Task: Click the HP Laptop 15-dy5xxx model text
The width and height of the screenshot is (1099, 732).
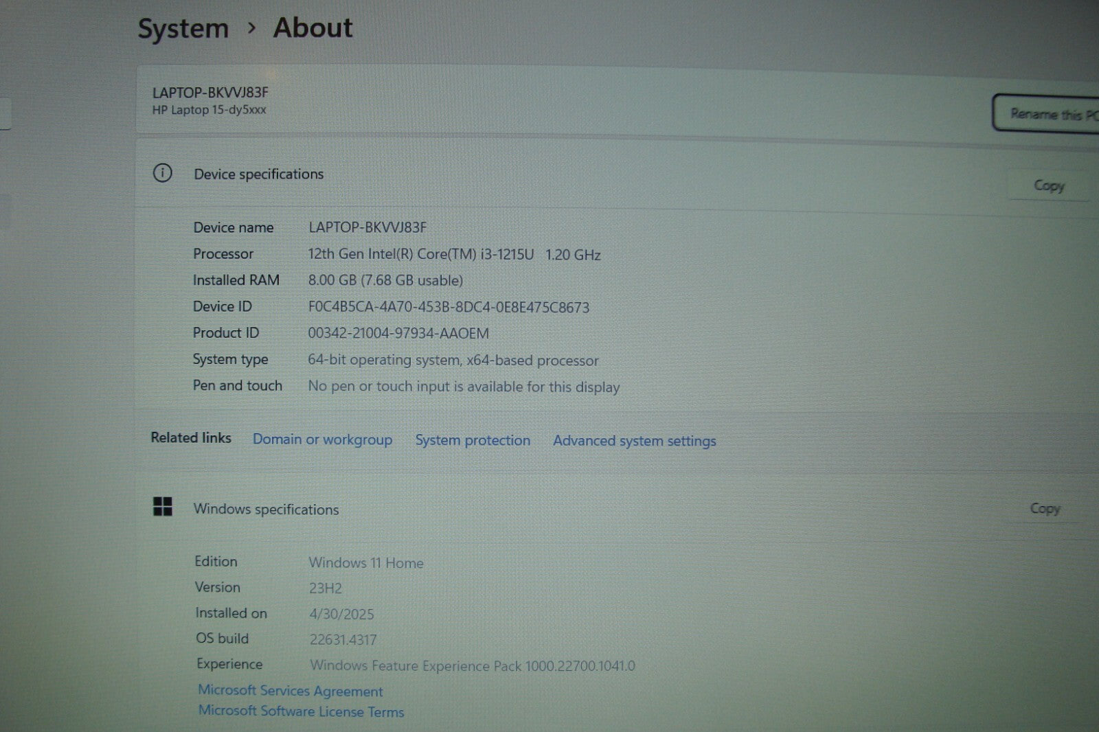Action: coord(209,110)
